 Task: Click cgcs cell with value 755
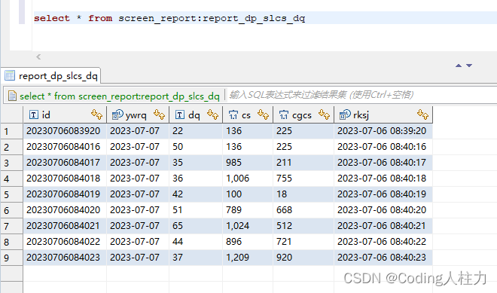pos(303,179)
